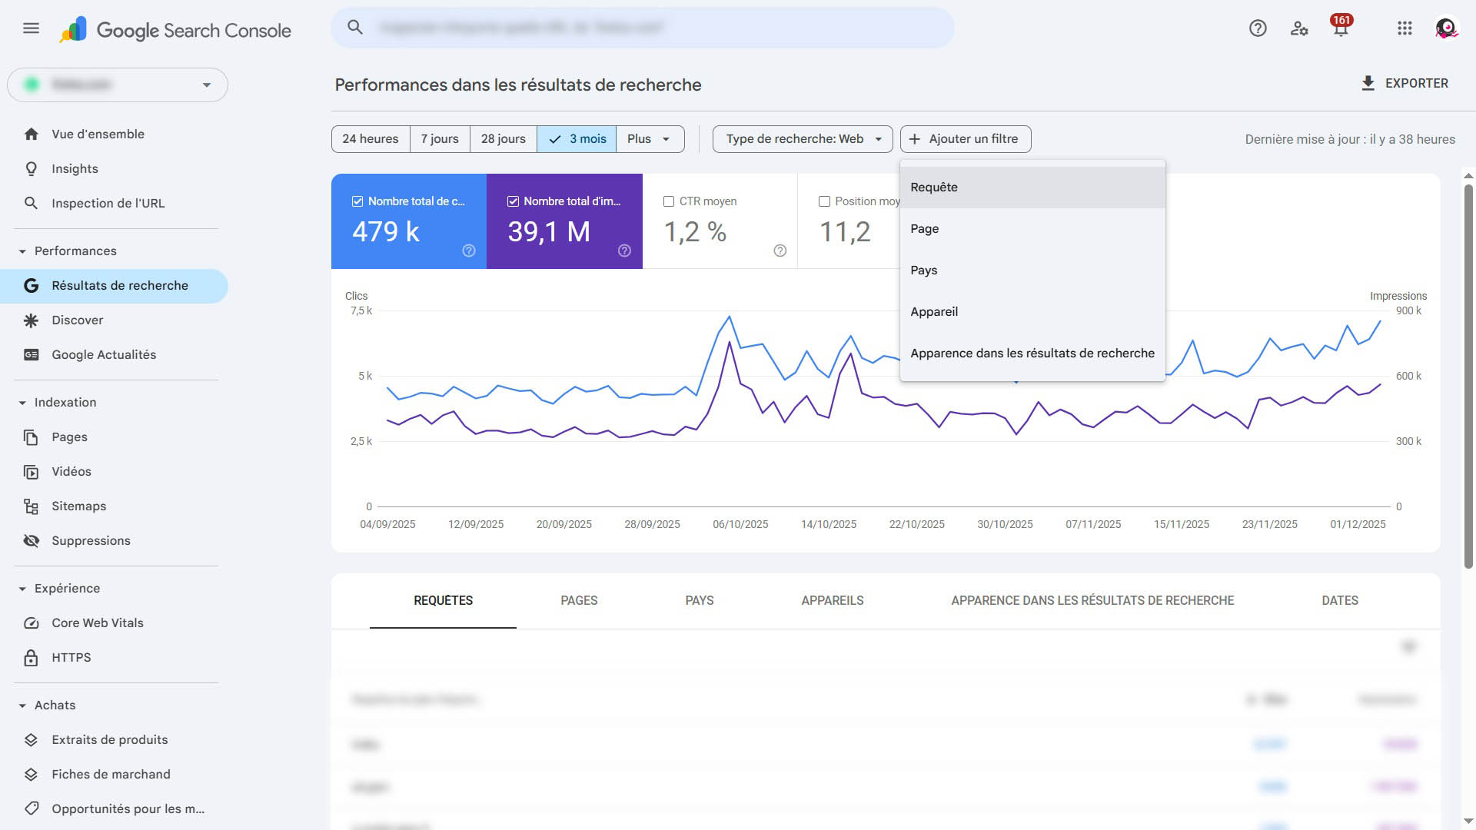Open Type de recherche: Web dropdown
Image resolution: width=1476 pixels, height=830 pixels.
point(803,139)
